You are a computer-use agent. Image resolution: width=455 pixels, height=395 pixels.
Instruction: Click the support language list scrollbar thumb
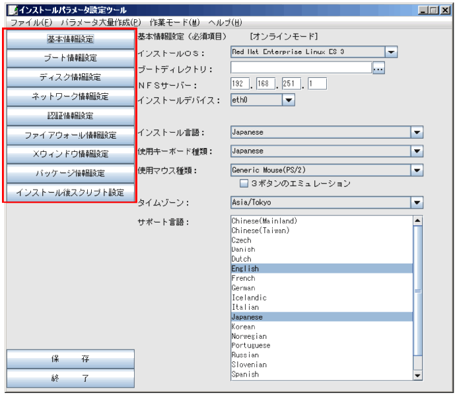417,289
